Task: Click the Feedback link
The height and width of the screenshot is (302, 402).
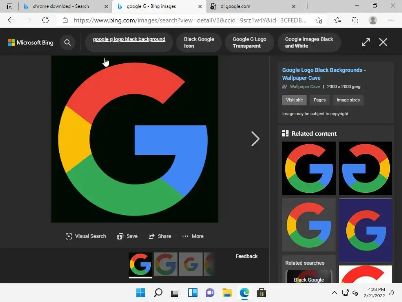Action: tap(247, 256)
